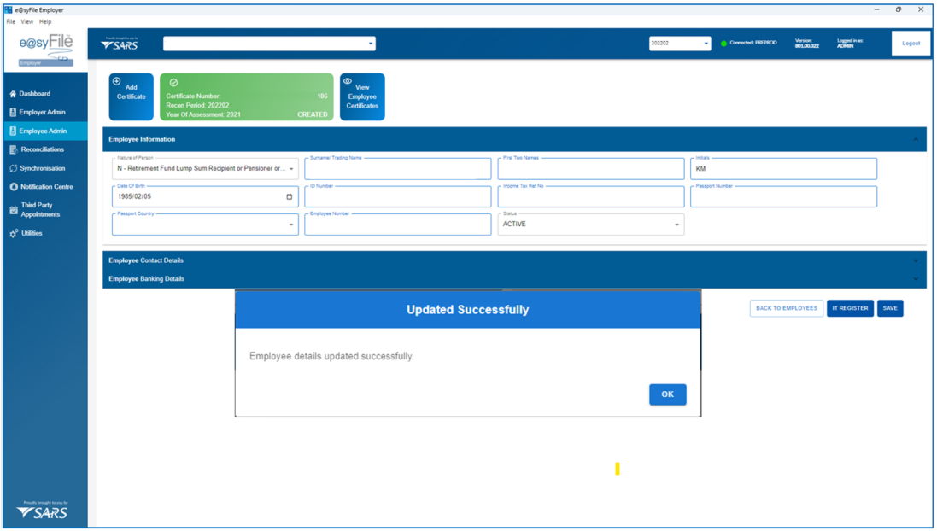This screenshot has width=937, height=531.
Task: Click the Add Certificate plus tile
Action: [131, 96]
